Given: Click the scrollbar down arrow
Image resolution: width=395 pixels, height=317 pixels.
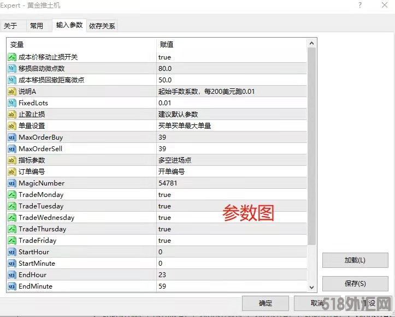Looking at the screenshot, I should 311,288.
